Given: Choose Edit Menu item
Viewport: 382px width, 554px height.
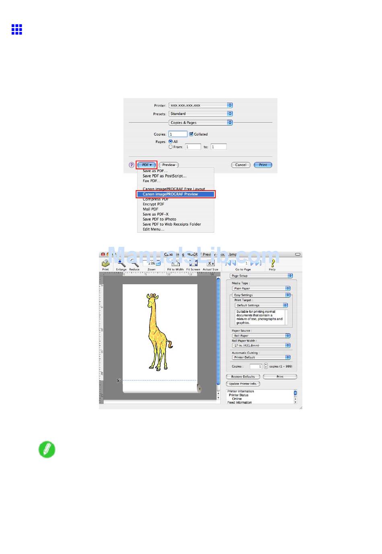Looking at the screenshot, I should [x=153, y=229].
